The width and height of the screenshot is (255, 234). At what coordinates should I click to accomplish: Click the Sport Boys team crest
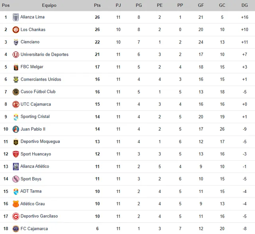pyautogui.click(x=16, y=179)
